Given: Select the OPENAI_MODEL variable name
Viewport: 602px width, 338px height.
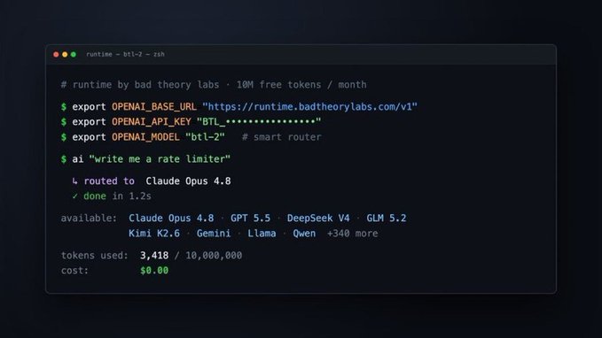Looking at the screenshot, I should (x=145, y=137).
